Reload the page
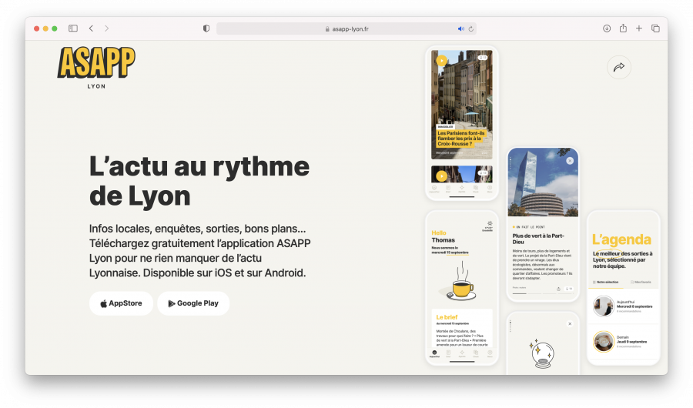 [x=470, y=28]
